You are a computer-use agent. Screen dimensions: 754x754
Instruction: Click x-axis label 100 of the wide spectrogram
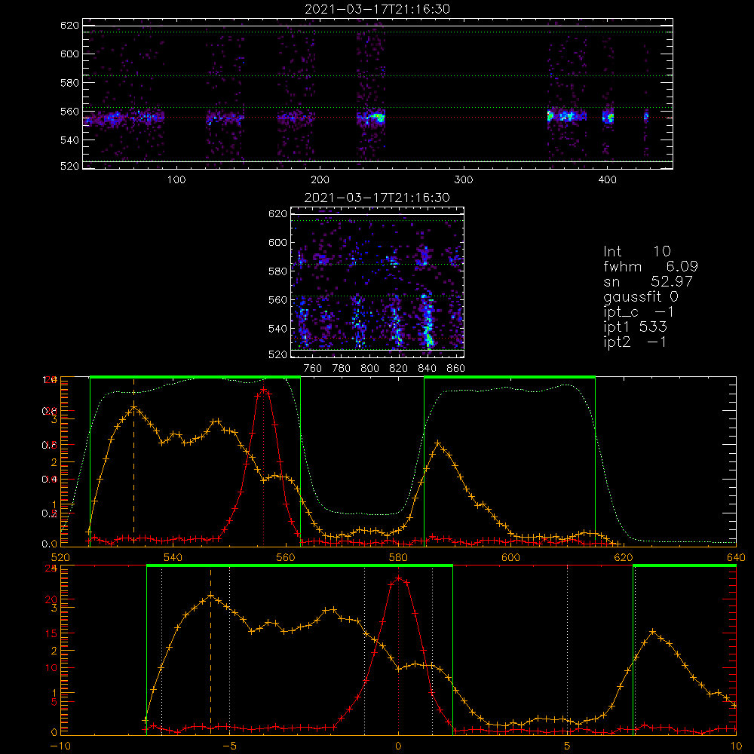tap(176, 180)
